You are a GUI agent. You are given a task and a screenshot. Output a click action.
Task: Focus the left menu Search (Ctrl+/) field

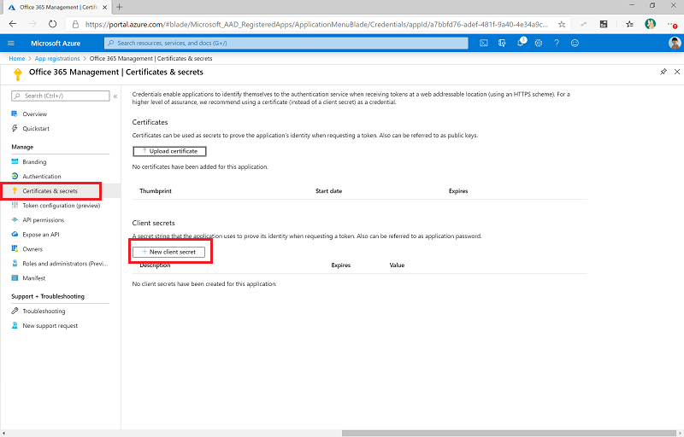pyautogui.click(x=60, y=96)
